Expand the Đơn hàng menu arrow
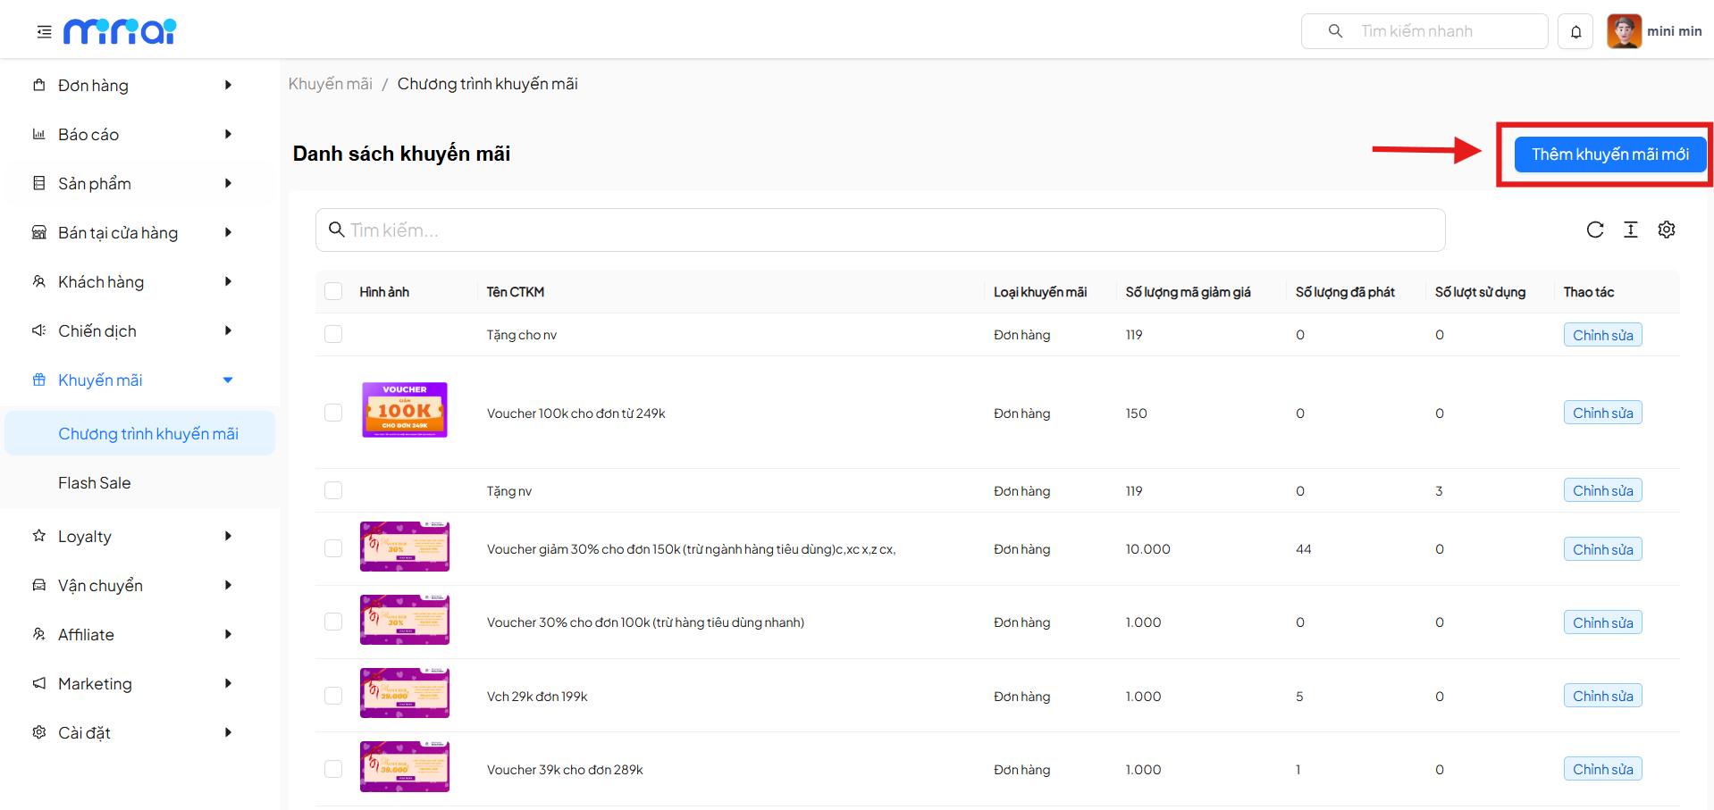Viewport: 1714px width, 810px height. [x=228, y=85]
